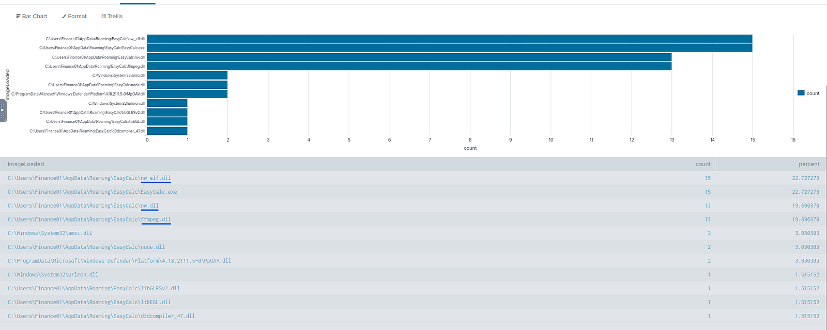Click the d3dcompiler_47.dll bar in chart
The image size is (827, 330).
(x=167, y=131)
